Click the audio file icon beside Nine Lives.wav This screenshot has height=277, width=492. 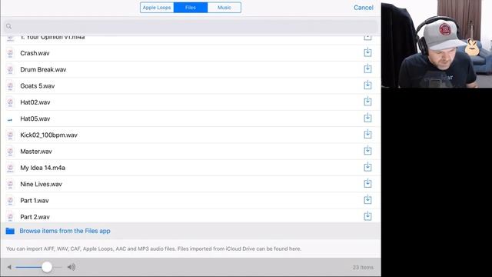[x=10, y=184]
